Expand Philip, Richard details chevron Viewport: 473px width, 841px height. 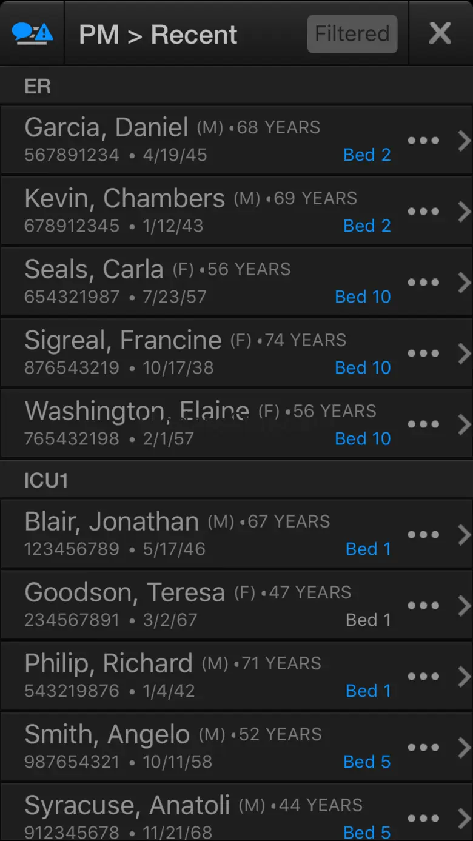click(x=464, y=677)
